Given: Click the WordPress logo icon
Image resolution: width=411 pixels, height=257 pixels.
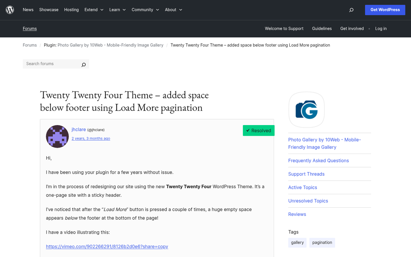Looking at the screenshot, I should 10,10.
